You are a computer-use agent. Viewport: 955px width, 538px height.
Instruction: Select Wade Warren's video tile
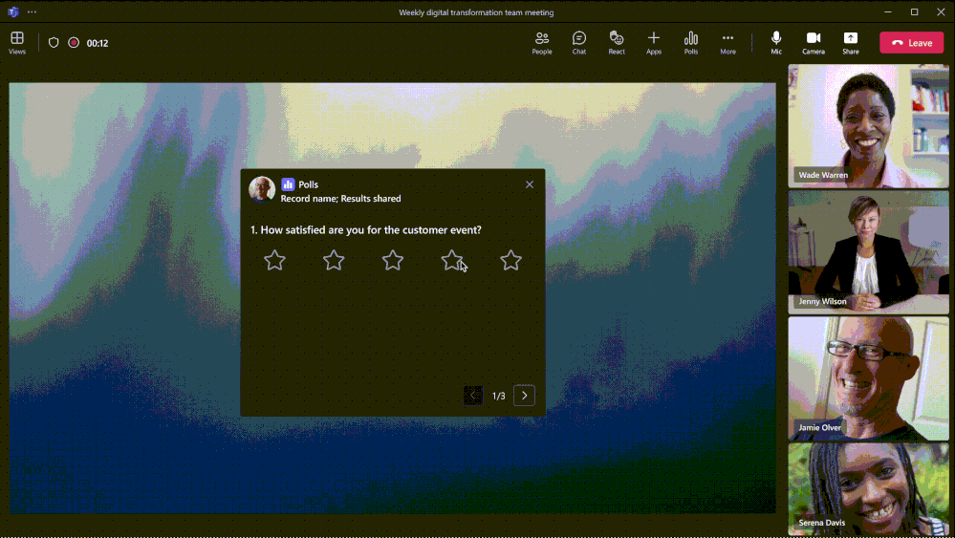coord(868,125)
